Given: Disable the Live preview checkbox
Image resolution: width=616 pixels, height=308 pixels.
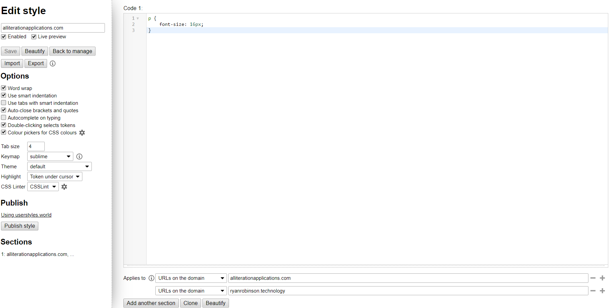Looking at the screenshot, I should 34,37.
